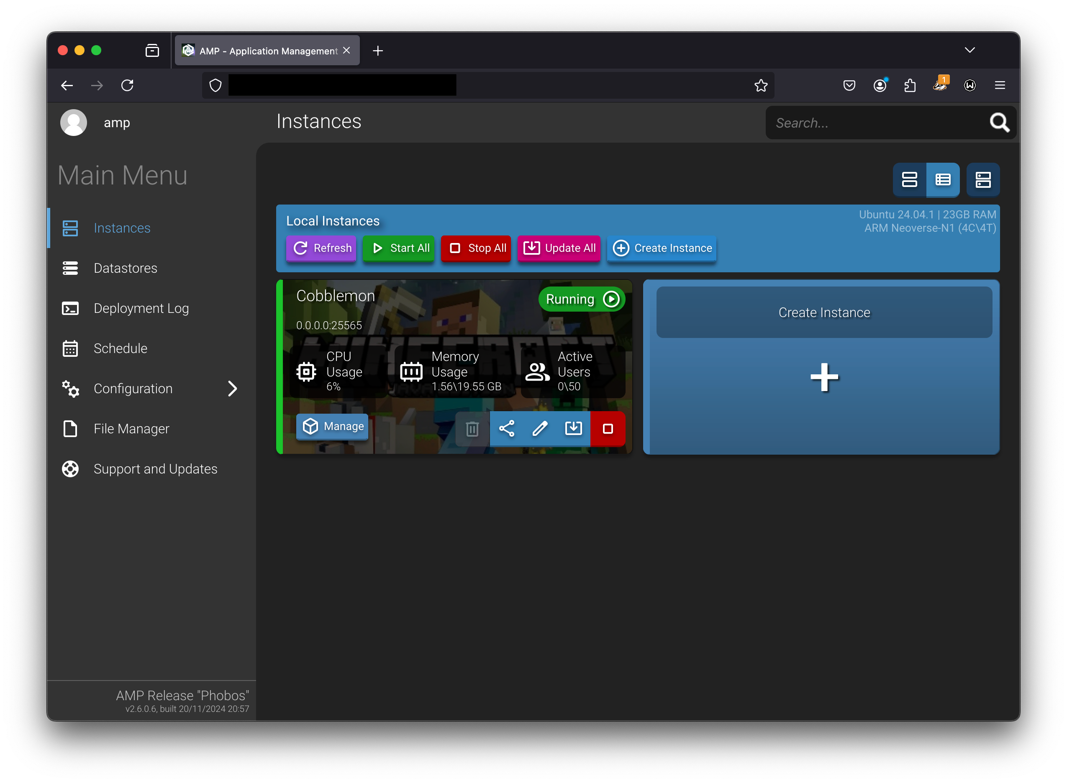
Task: Click the CPU Usage stat tile
Action: (339, 371)
